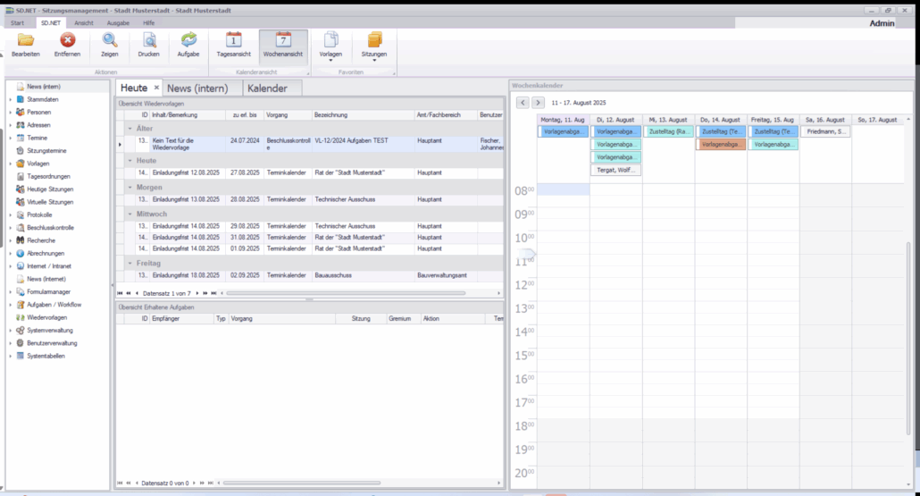Switch to the Kalender tab
Screen dimensions: 920x496
(x=267, y=88)
